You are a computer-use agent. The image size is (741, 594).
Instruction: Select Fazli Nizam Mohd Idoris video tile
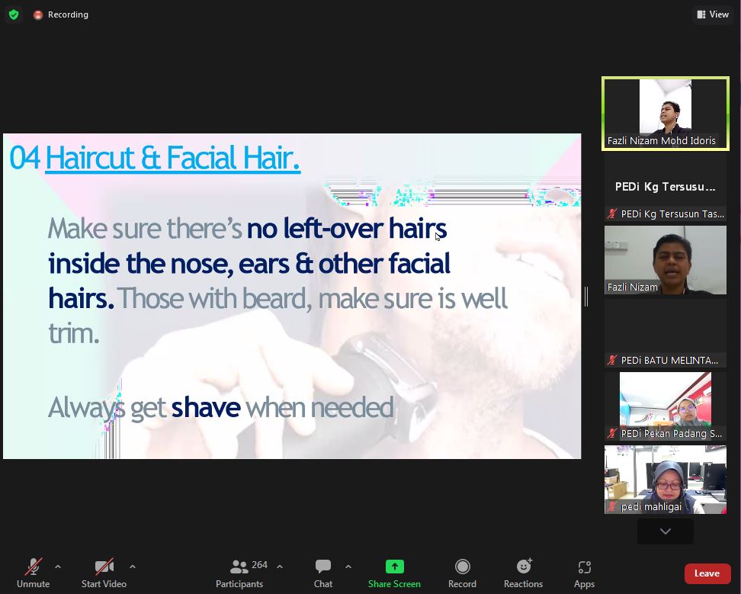(665, 114)
